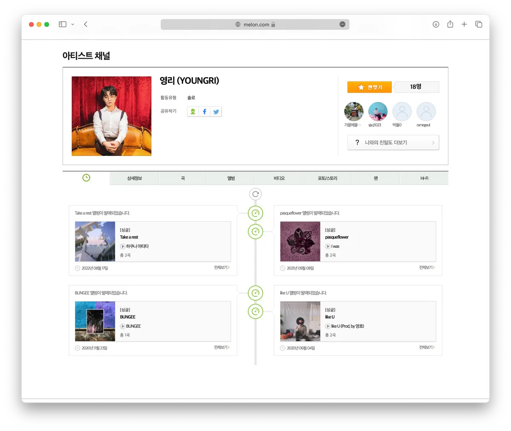Play like U (Prod. by 영호)
Image resolution: width=511 pixels, height=431 pixels.
(x=328, y=326)
